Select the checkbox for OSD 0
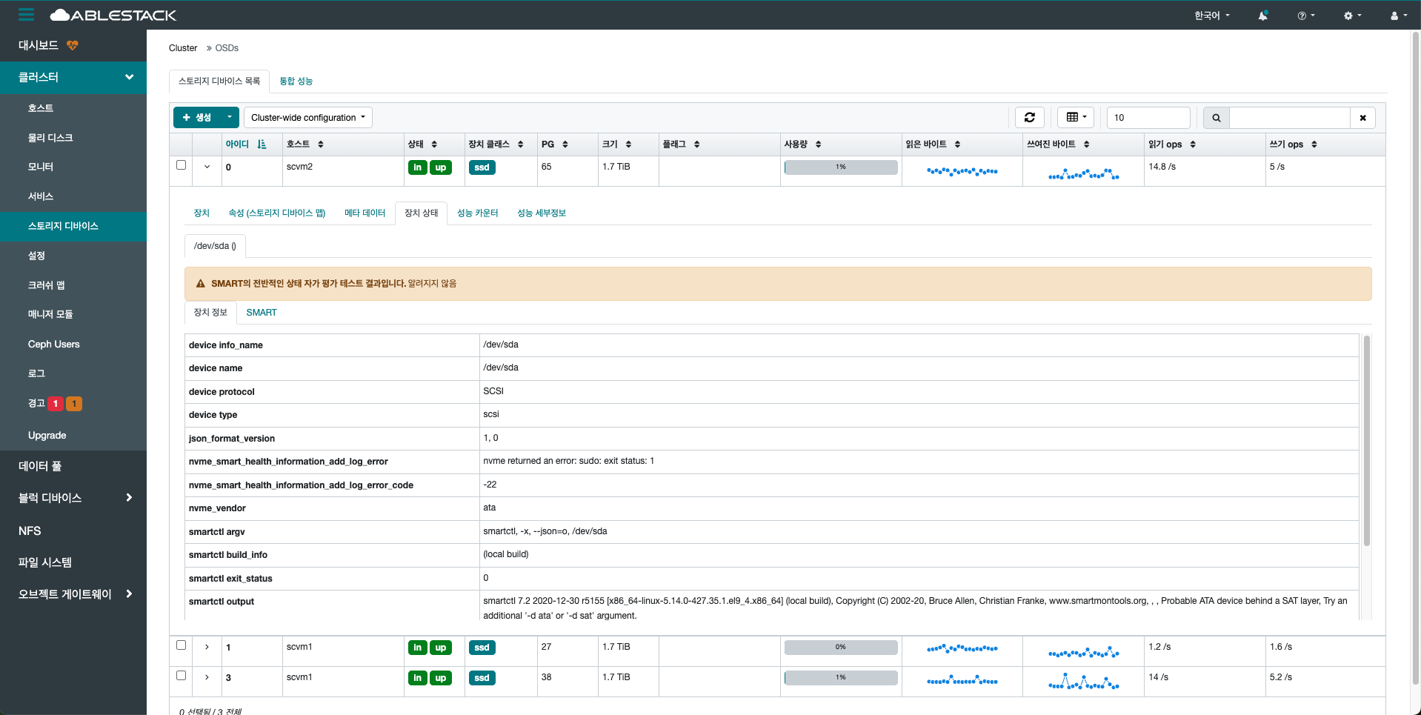 pos(181,165)
